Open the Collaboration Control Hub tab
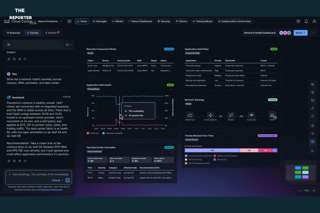Viewport: 320px width, 213px height. click(234, 21)
